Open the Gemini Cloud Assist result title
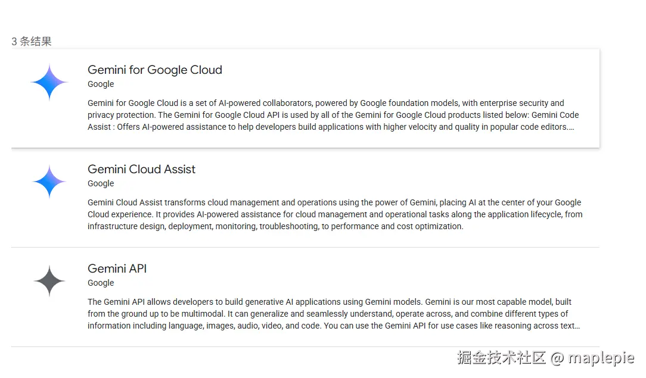The width and height of the screenshot is (646, 378). pyautogui.click(x=141, y=169)
